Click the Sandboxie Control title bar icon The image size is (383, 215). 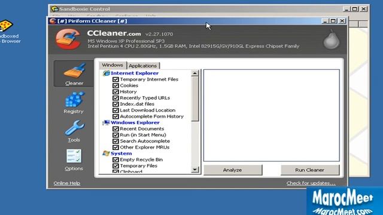click(x=54, y=9)
